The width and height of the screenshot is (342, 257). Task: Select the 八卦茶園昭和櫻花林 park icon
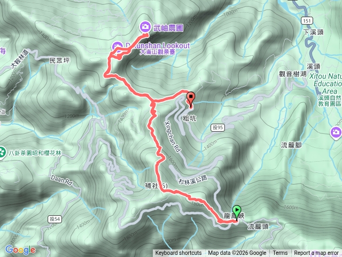pos(2,153)
